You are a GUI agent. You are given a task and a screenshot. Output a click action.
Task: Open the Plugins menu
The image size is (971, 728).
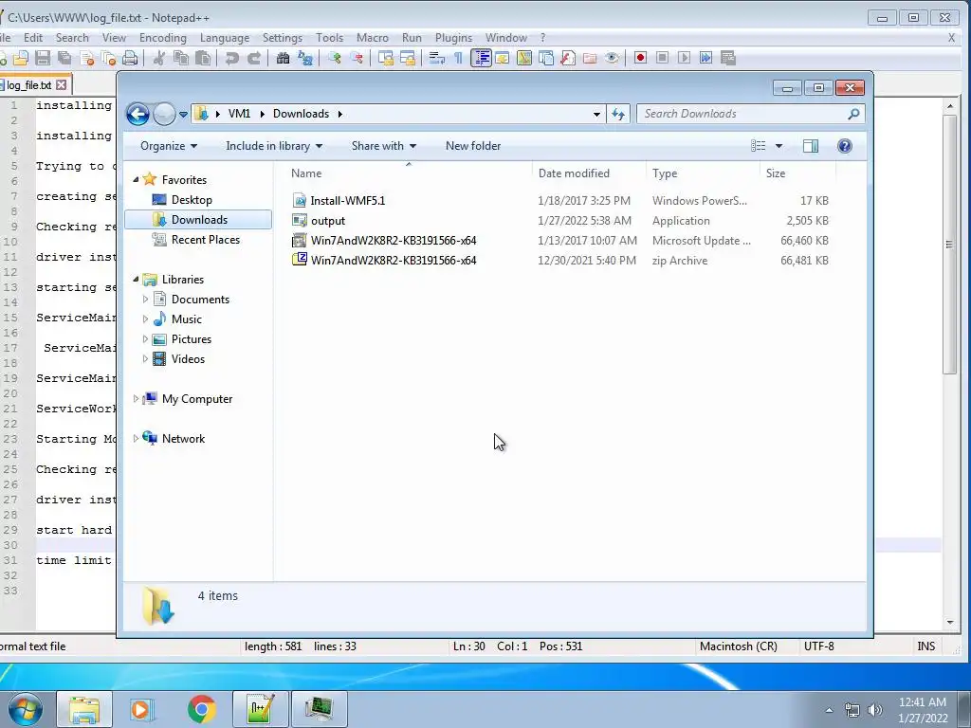point(453,38)
